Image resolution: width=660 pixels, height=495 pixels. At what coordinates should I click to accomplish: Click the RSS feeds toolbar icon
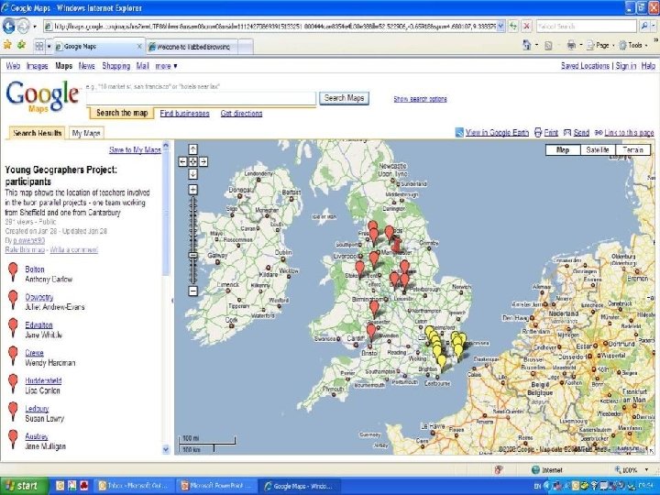tap(548, 46)
